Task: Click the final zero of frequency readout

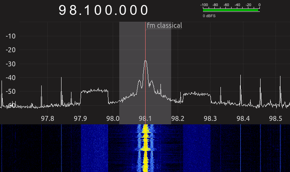Action: tap(144, 10)
